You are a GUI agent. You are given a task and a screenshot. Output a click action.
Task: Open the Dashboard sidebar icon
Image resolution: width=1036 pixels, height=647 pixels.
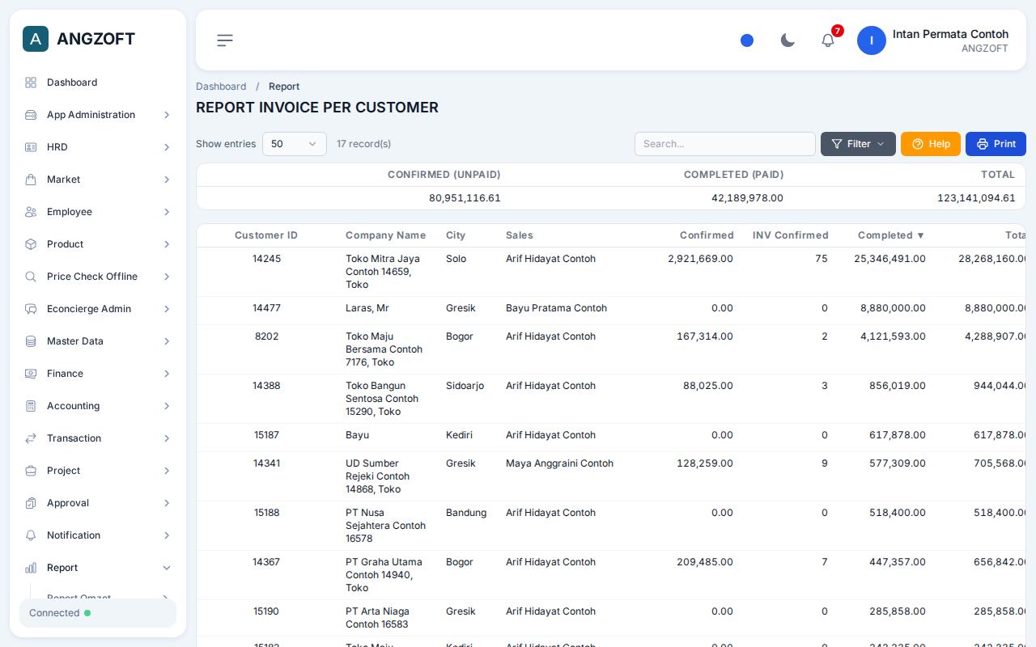coord(31,82)
